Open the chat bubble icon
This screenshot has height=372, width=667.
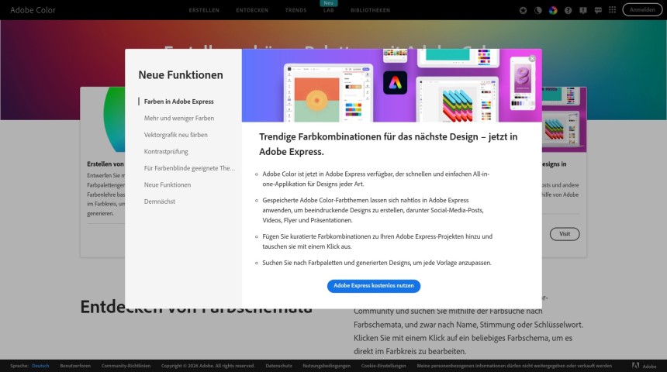[598, 10]
